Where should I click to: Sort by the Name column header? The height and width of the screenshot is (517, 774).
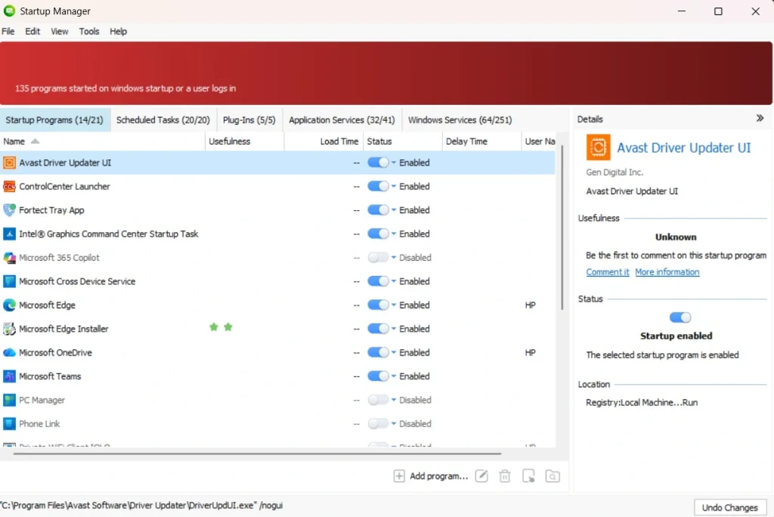click(102, 141)
